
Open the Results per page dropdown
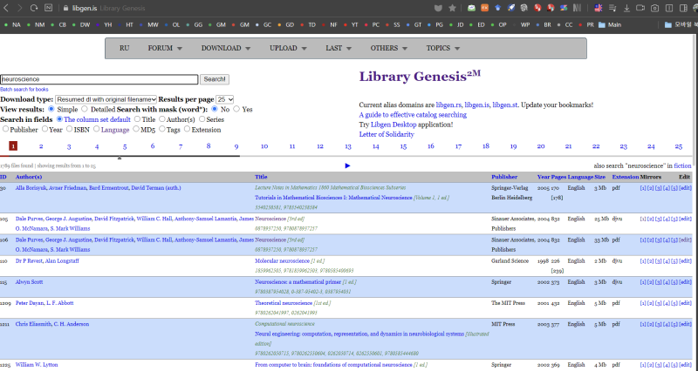(x=225, y=100)
